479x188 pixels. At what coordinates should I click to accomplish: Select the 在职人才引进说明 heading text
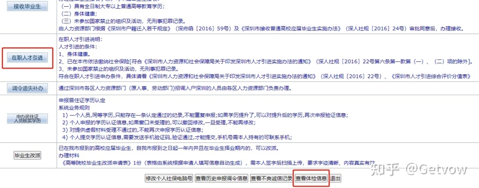(80, 40)
